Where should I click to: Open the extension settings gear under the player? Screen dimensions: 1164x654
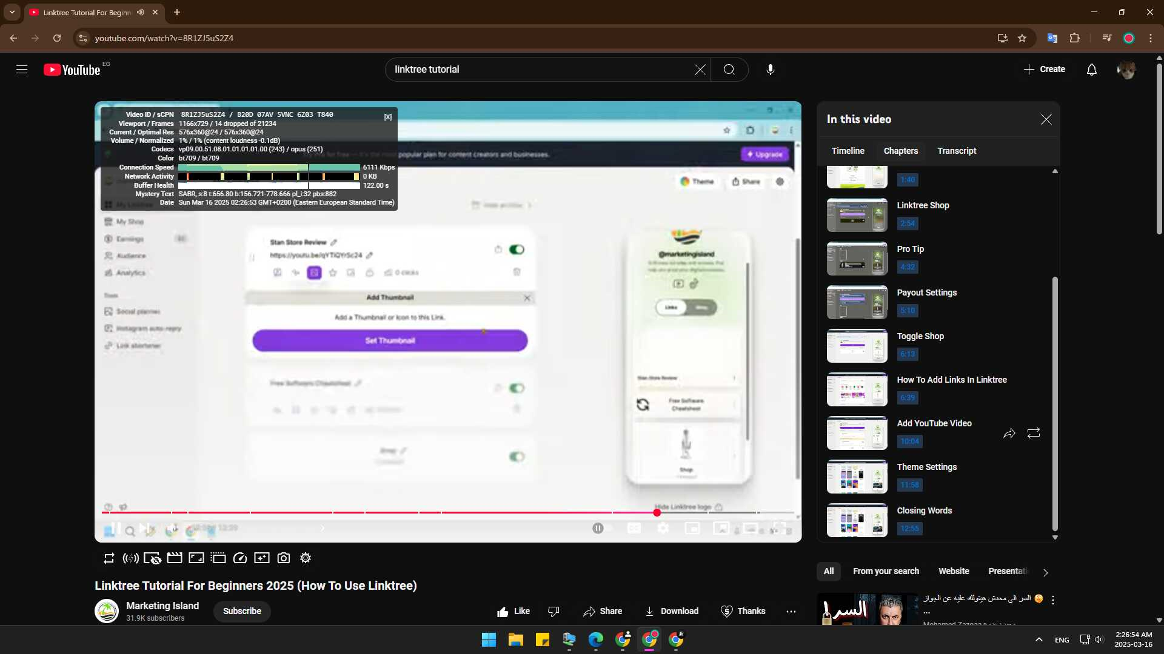coord(306,558)
